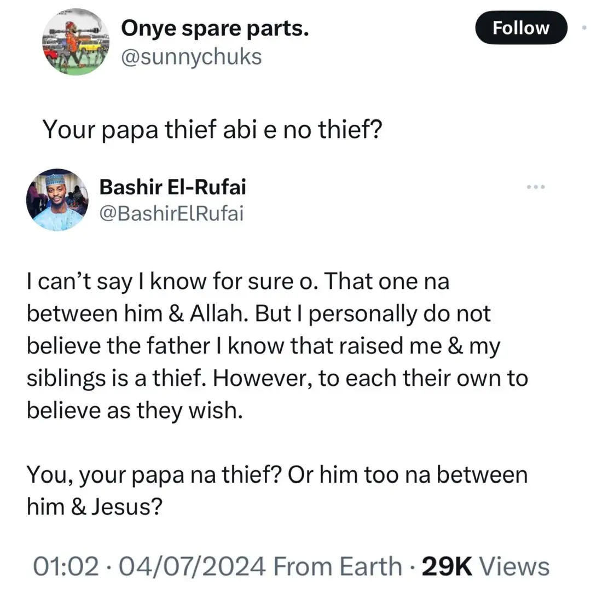Click the line "believe as they wish."
Viewport: 591px width, 591px height.
click(134, 411)
